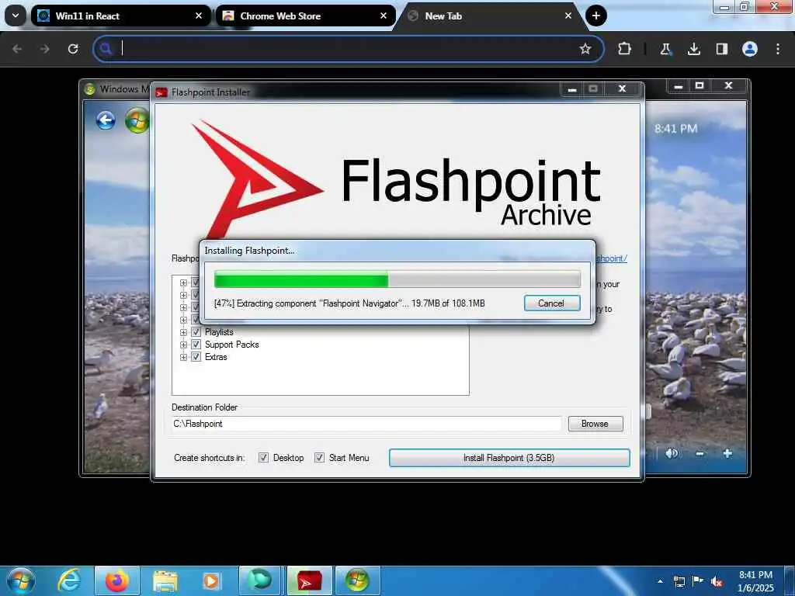Image resolution: width=795 pixels, height=596 pixels.
Task: Open the Extensions puzzle icon
Action: pyautogui.click(x=625, y=49)
